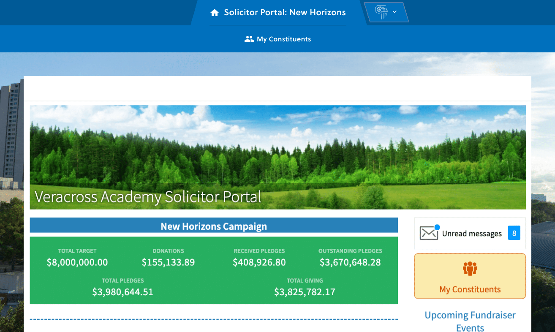This screenshot has height=332, width=555.
Task: Click the unread messages count badge 8
Action: (x=514, y=233)
